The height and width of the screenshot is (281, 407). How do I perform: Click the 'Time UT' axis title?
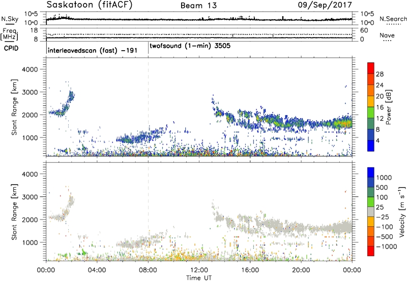tap(199, 277)
